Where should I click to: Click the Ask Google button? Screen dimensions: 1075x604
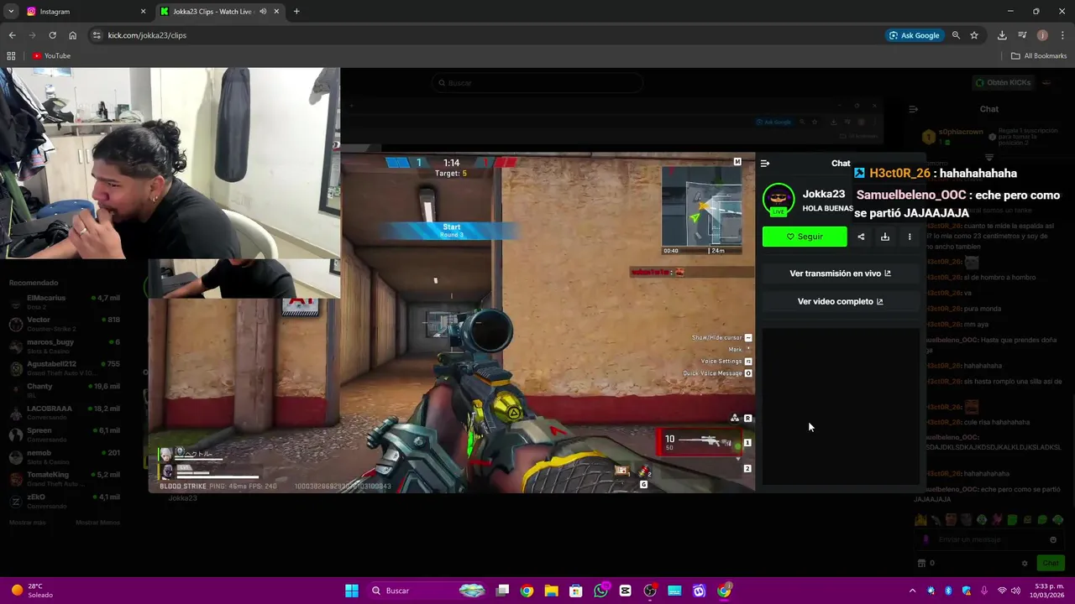tap(914, 35)
